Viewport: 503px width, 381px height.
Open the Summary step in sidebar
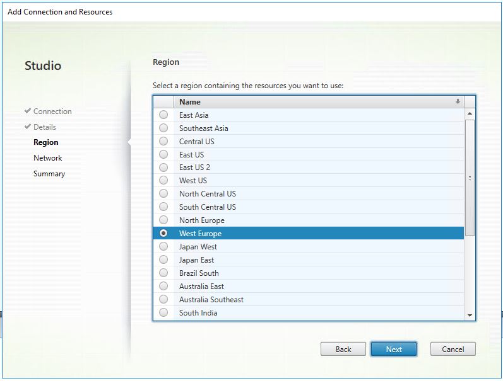click(x=49, y=174)
